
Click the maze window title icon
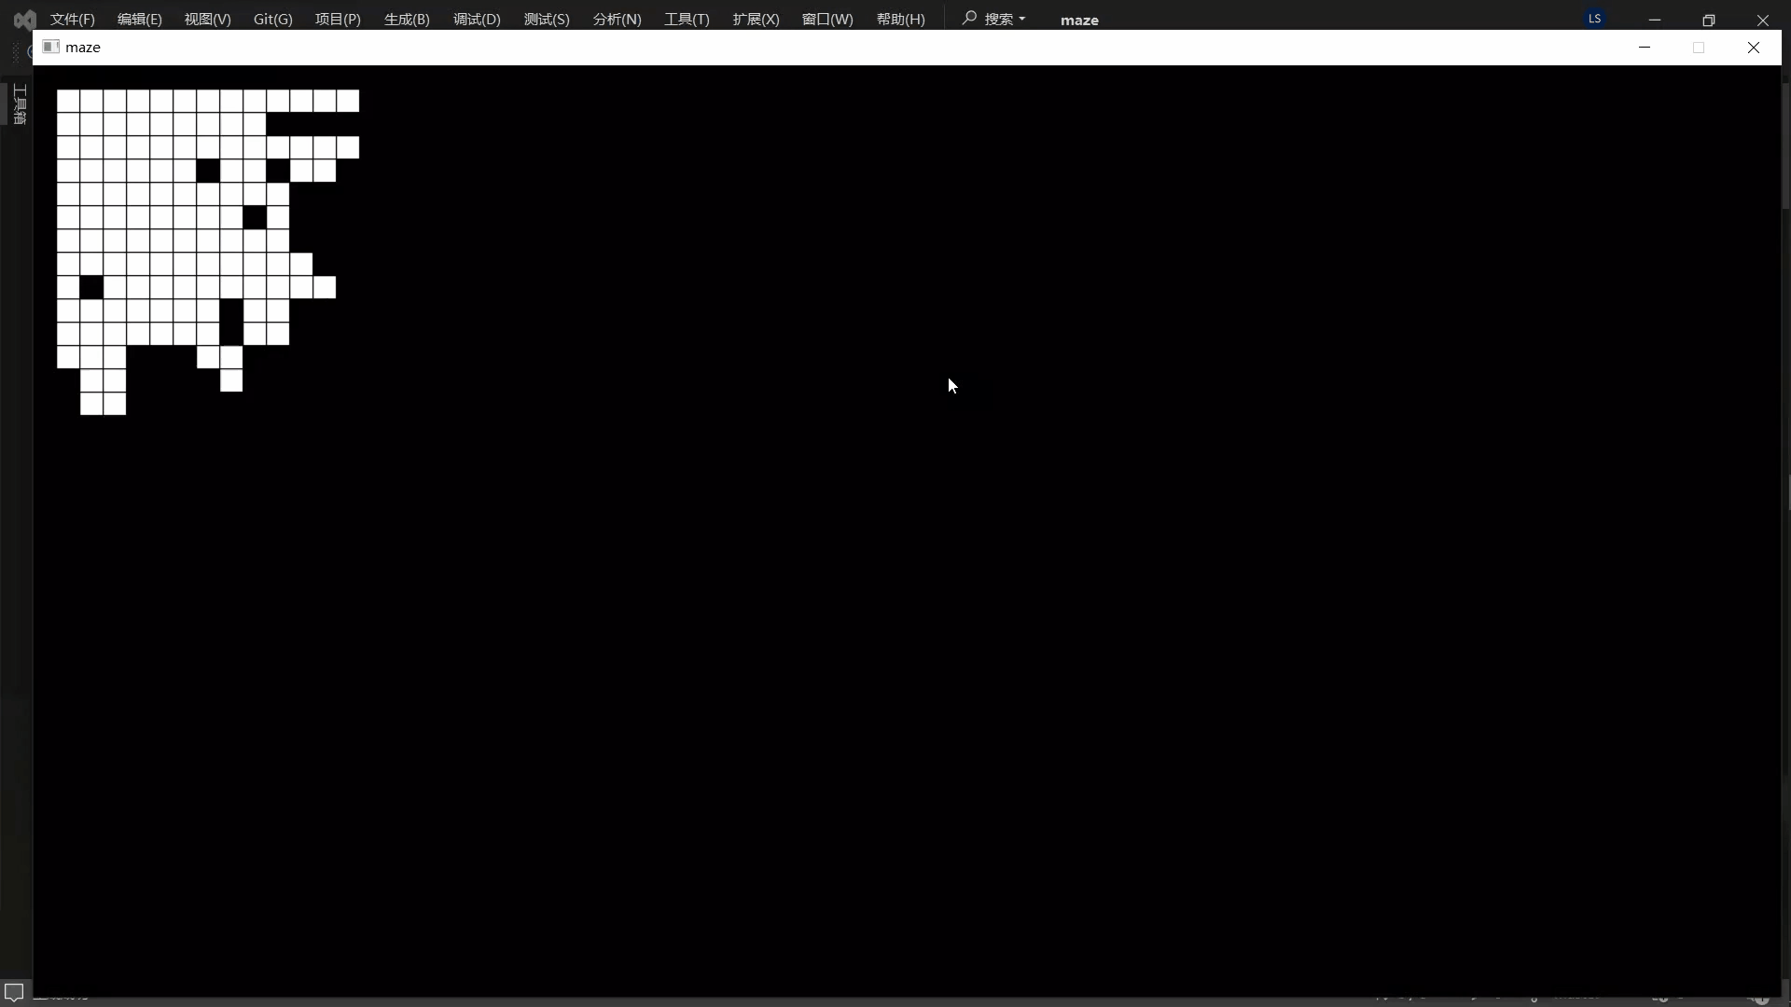click(51, 47)
